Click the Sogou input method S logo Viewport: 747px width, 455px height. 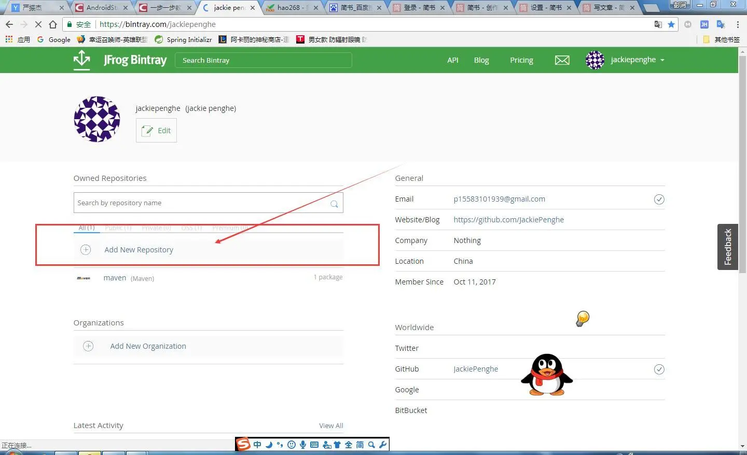pyautogui.click(x=243, y=444)
